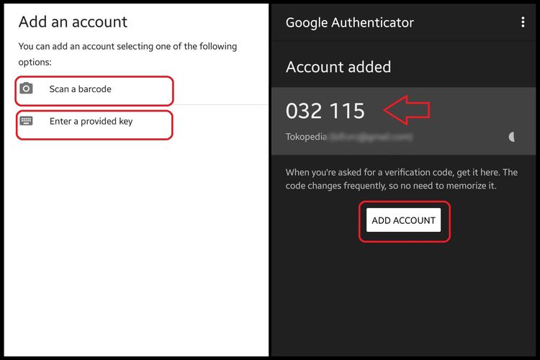Click the "Add an account" page title
Screen dimensions: 540x360
click(x=73, y=22)
